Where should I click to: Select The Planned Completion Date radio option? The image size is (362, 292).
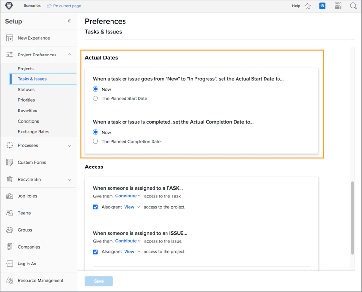96,141
